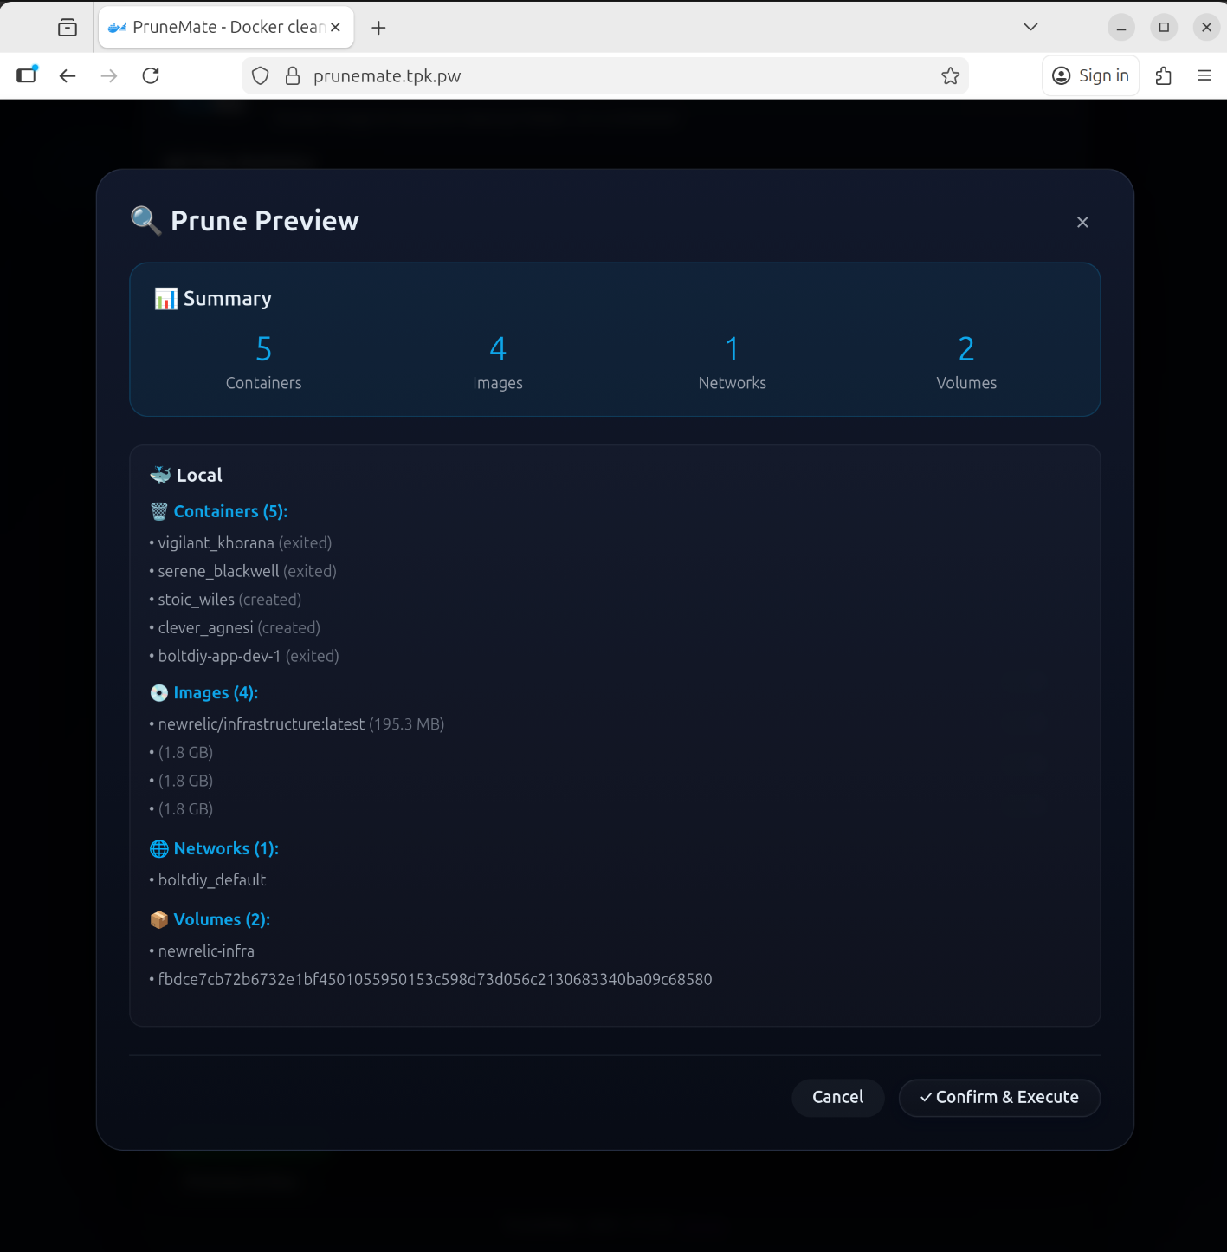
Task: Click the package icon next to Volumes
Action: tap(159, 920)
